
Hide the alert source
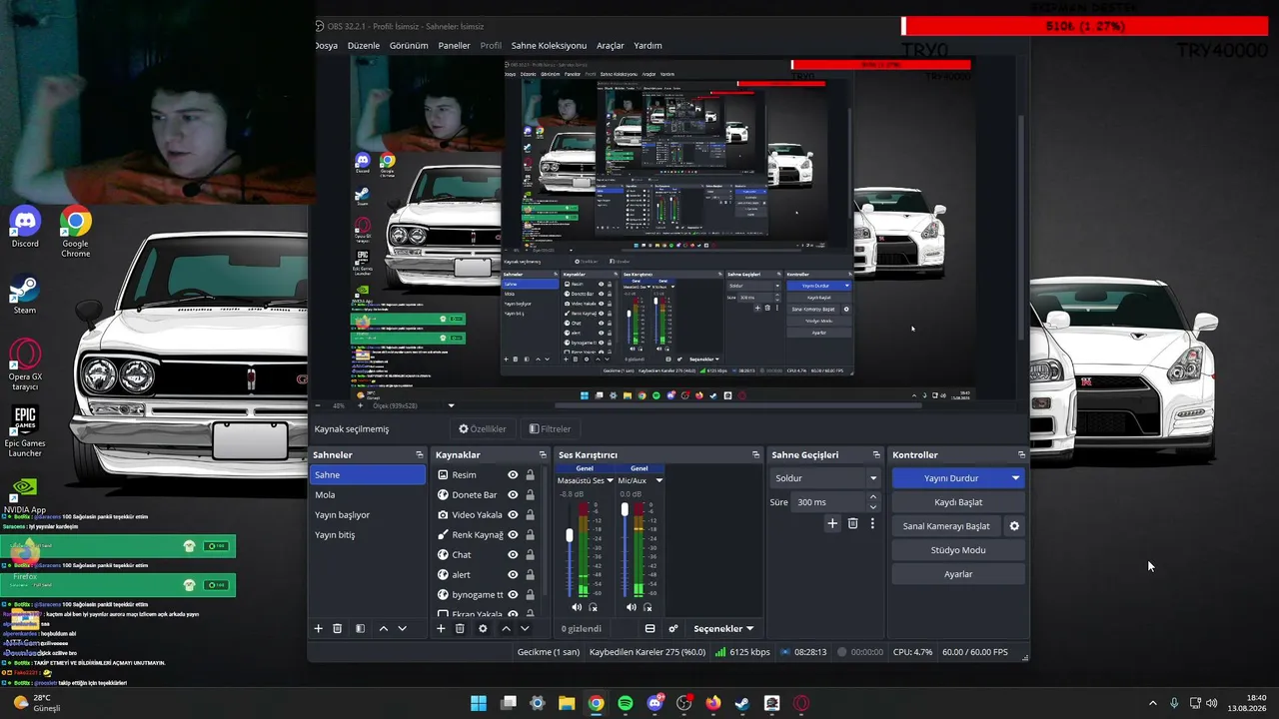tap(513, 575)
